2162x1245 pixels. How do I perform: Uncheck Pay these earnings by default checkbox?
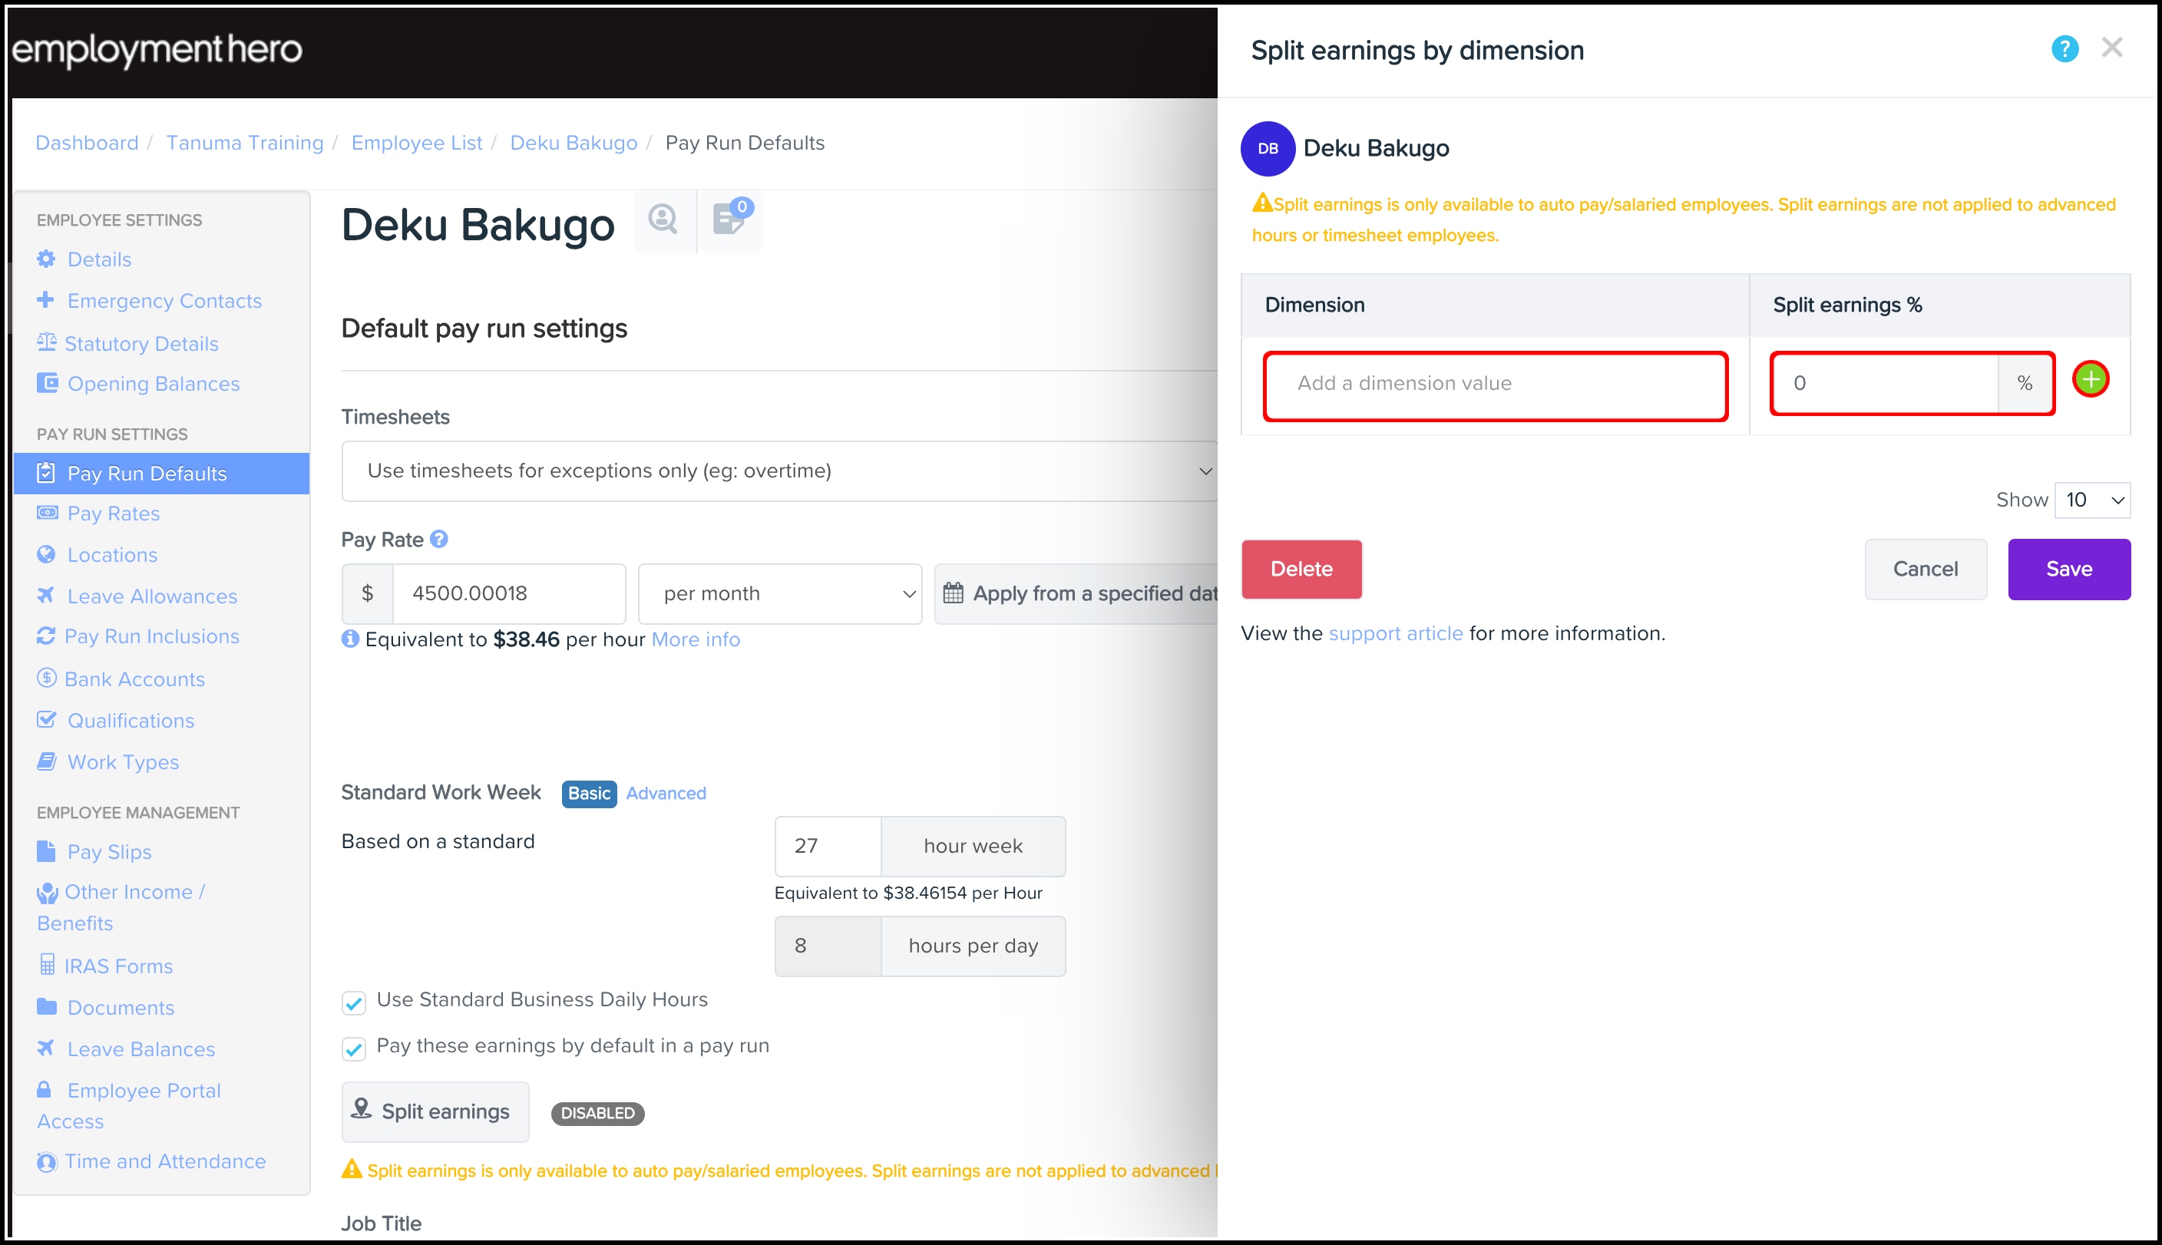(354, 1049)
